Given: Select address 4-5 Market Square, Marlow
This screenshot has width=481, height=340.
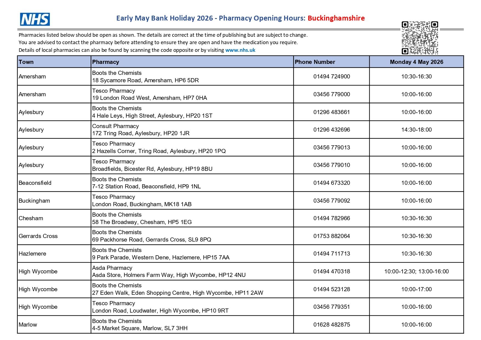Looking at the screenshot, I should (x=140, y=328).
